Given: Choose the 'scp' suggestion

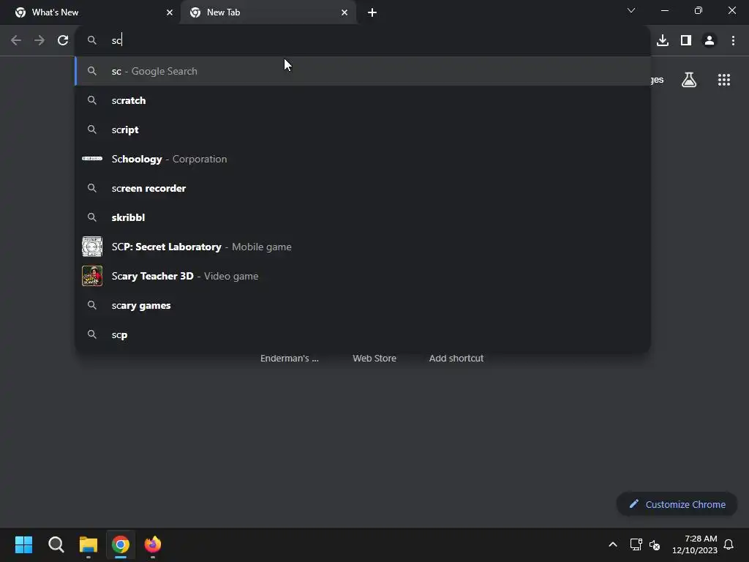Looking at the screenshot, I should click(363, 334).
